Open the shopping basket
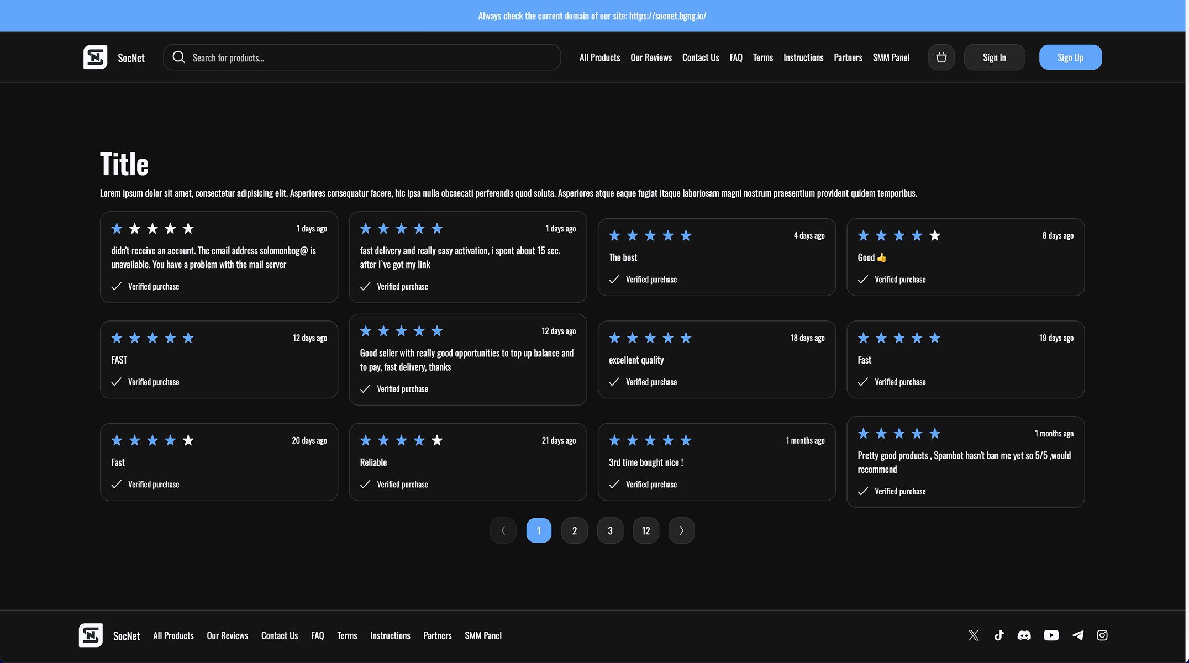The height and width of the screenshot is (663, 1189). click(941, 57)
